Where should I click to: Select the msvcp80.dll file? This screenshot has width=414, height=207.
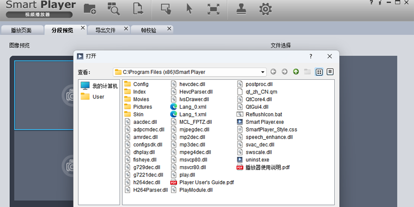189,160
